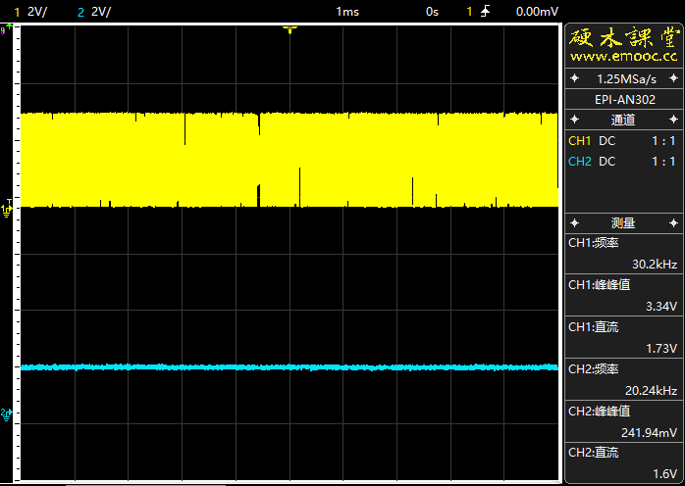Click the diamond left of 通道 header
Image resolution: width=685 pixels, height=486 pixels.
click(575, 121)
